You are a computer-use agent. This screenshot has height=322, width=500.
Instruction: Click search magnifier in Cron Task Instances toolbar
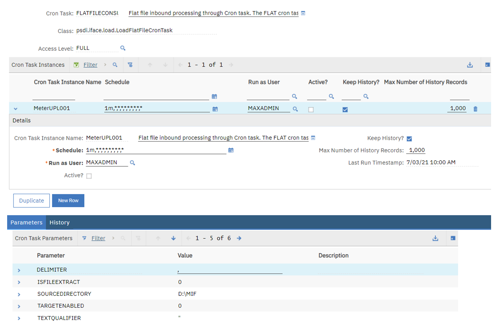pos(115,65)
